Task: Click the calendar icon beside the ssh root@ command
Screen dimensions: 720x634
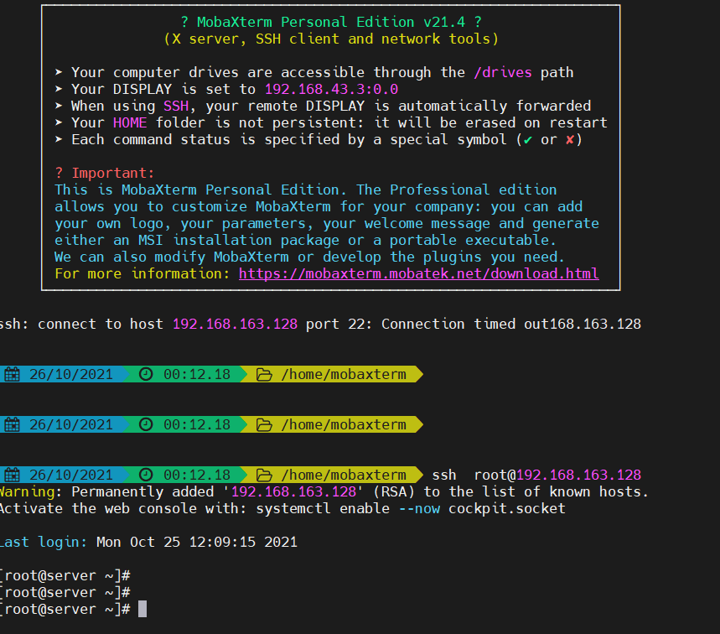Action: [13, 475]
